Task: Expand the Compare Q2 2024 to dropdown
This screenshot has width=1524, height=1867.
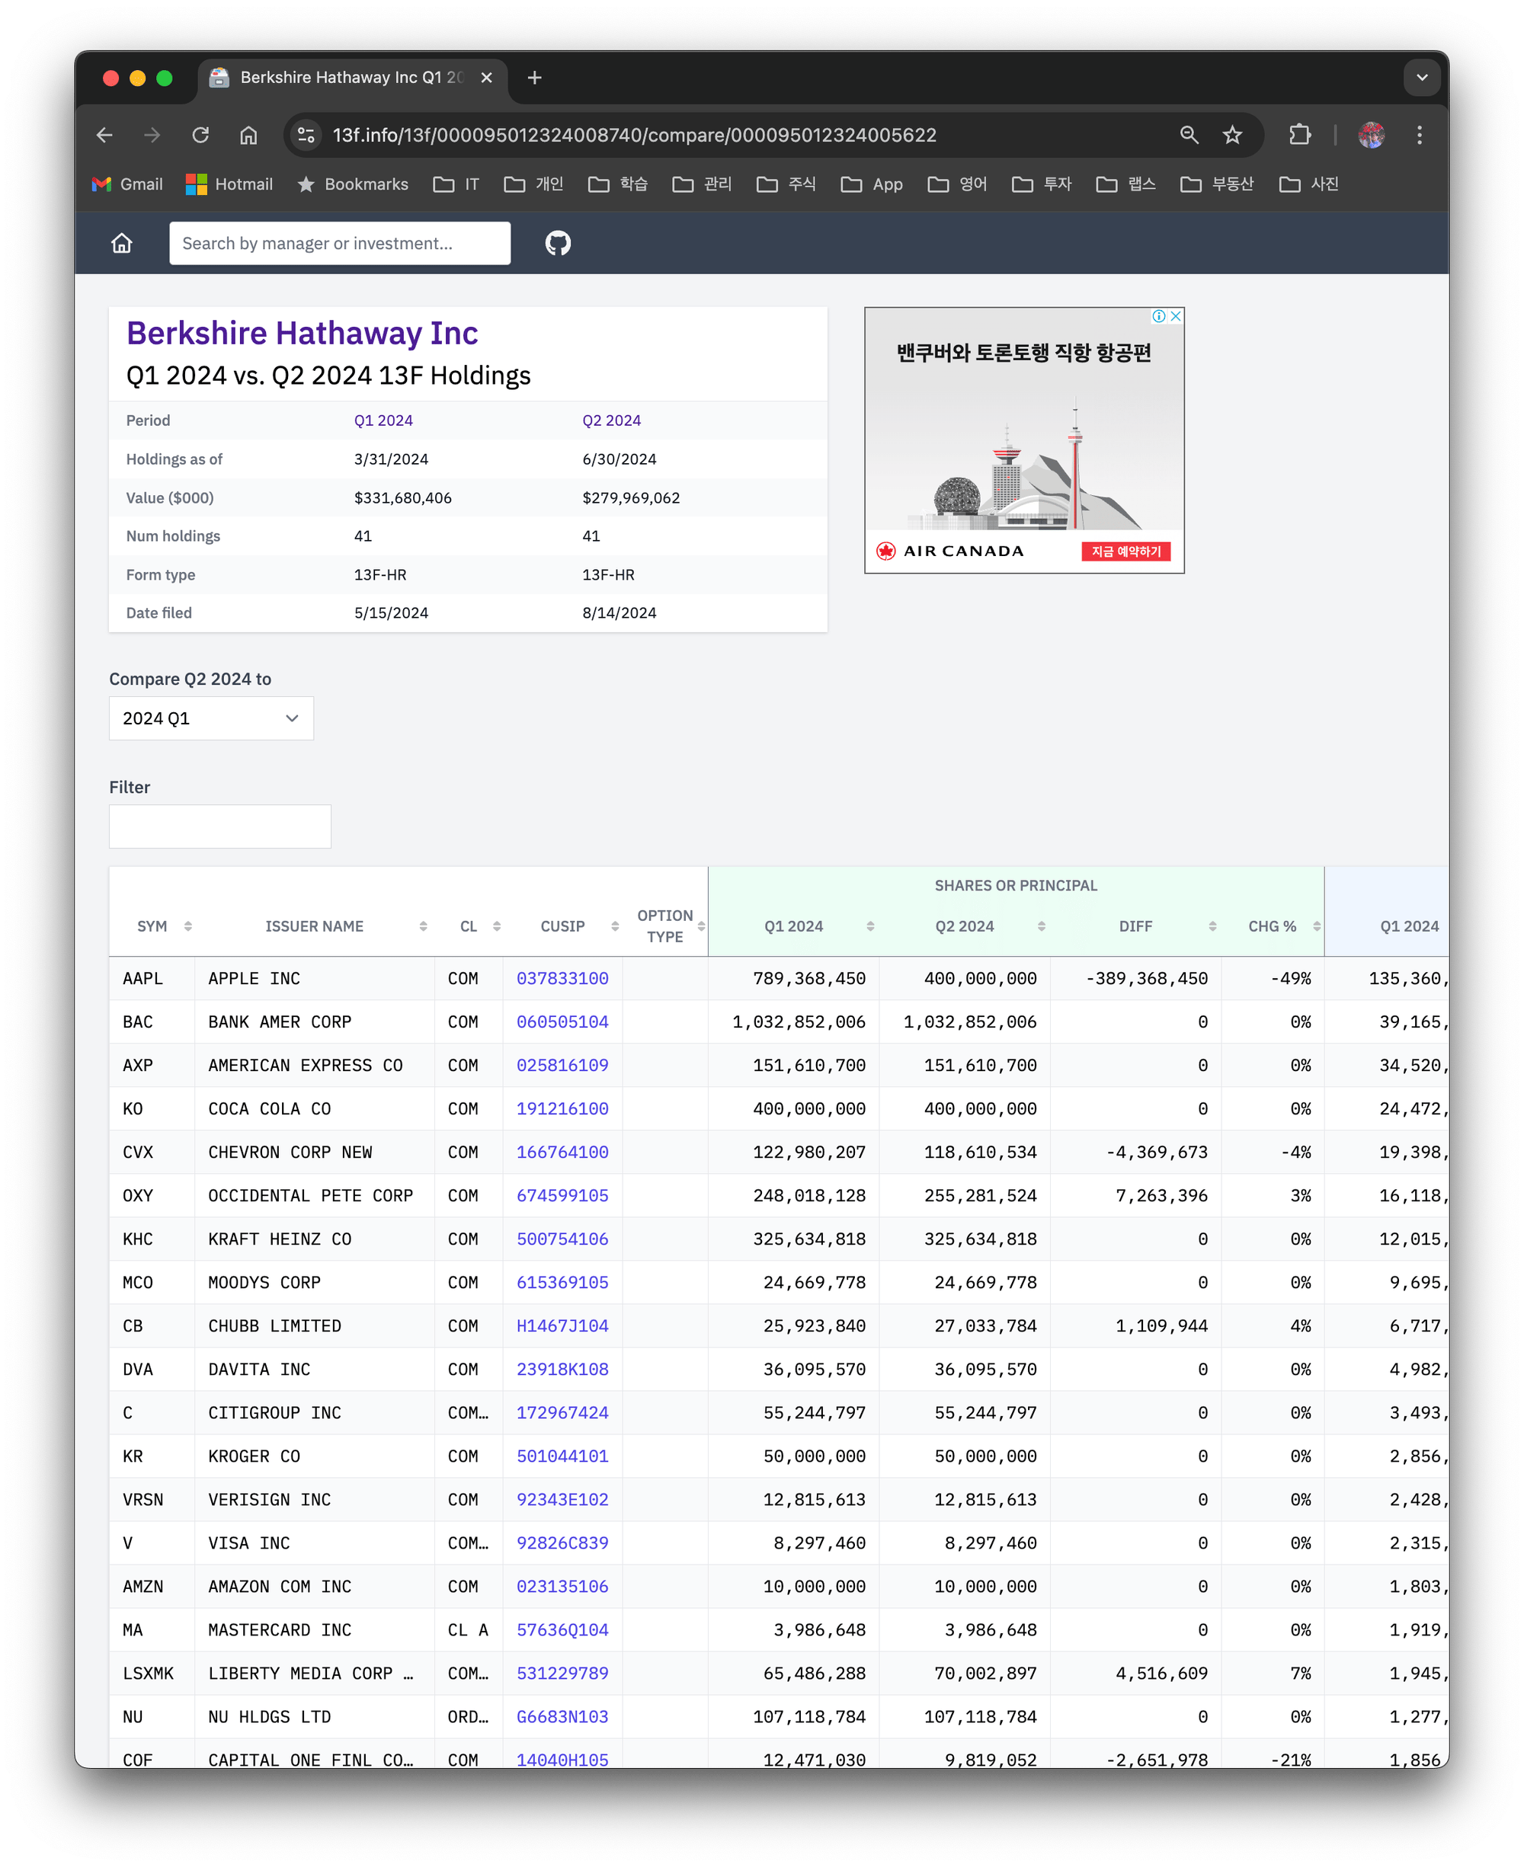Action: (x=210, y=718)
